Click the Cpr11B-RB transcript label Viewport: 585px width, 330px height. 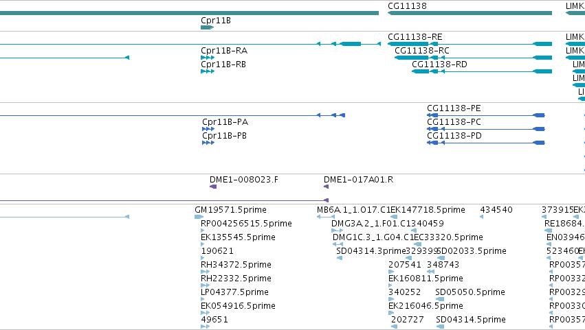coord(223,64)
